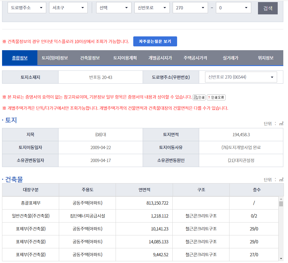This screenshot has height=263, width=288.
Task: Click the 1,218.112 floor area cell
Action: (x=160, y=216)
